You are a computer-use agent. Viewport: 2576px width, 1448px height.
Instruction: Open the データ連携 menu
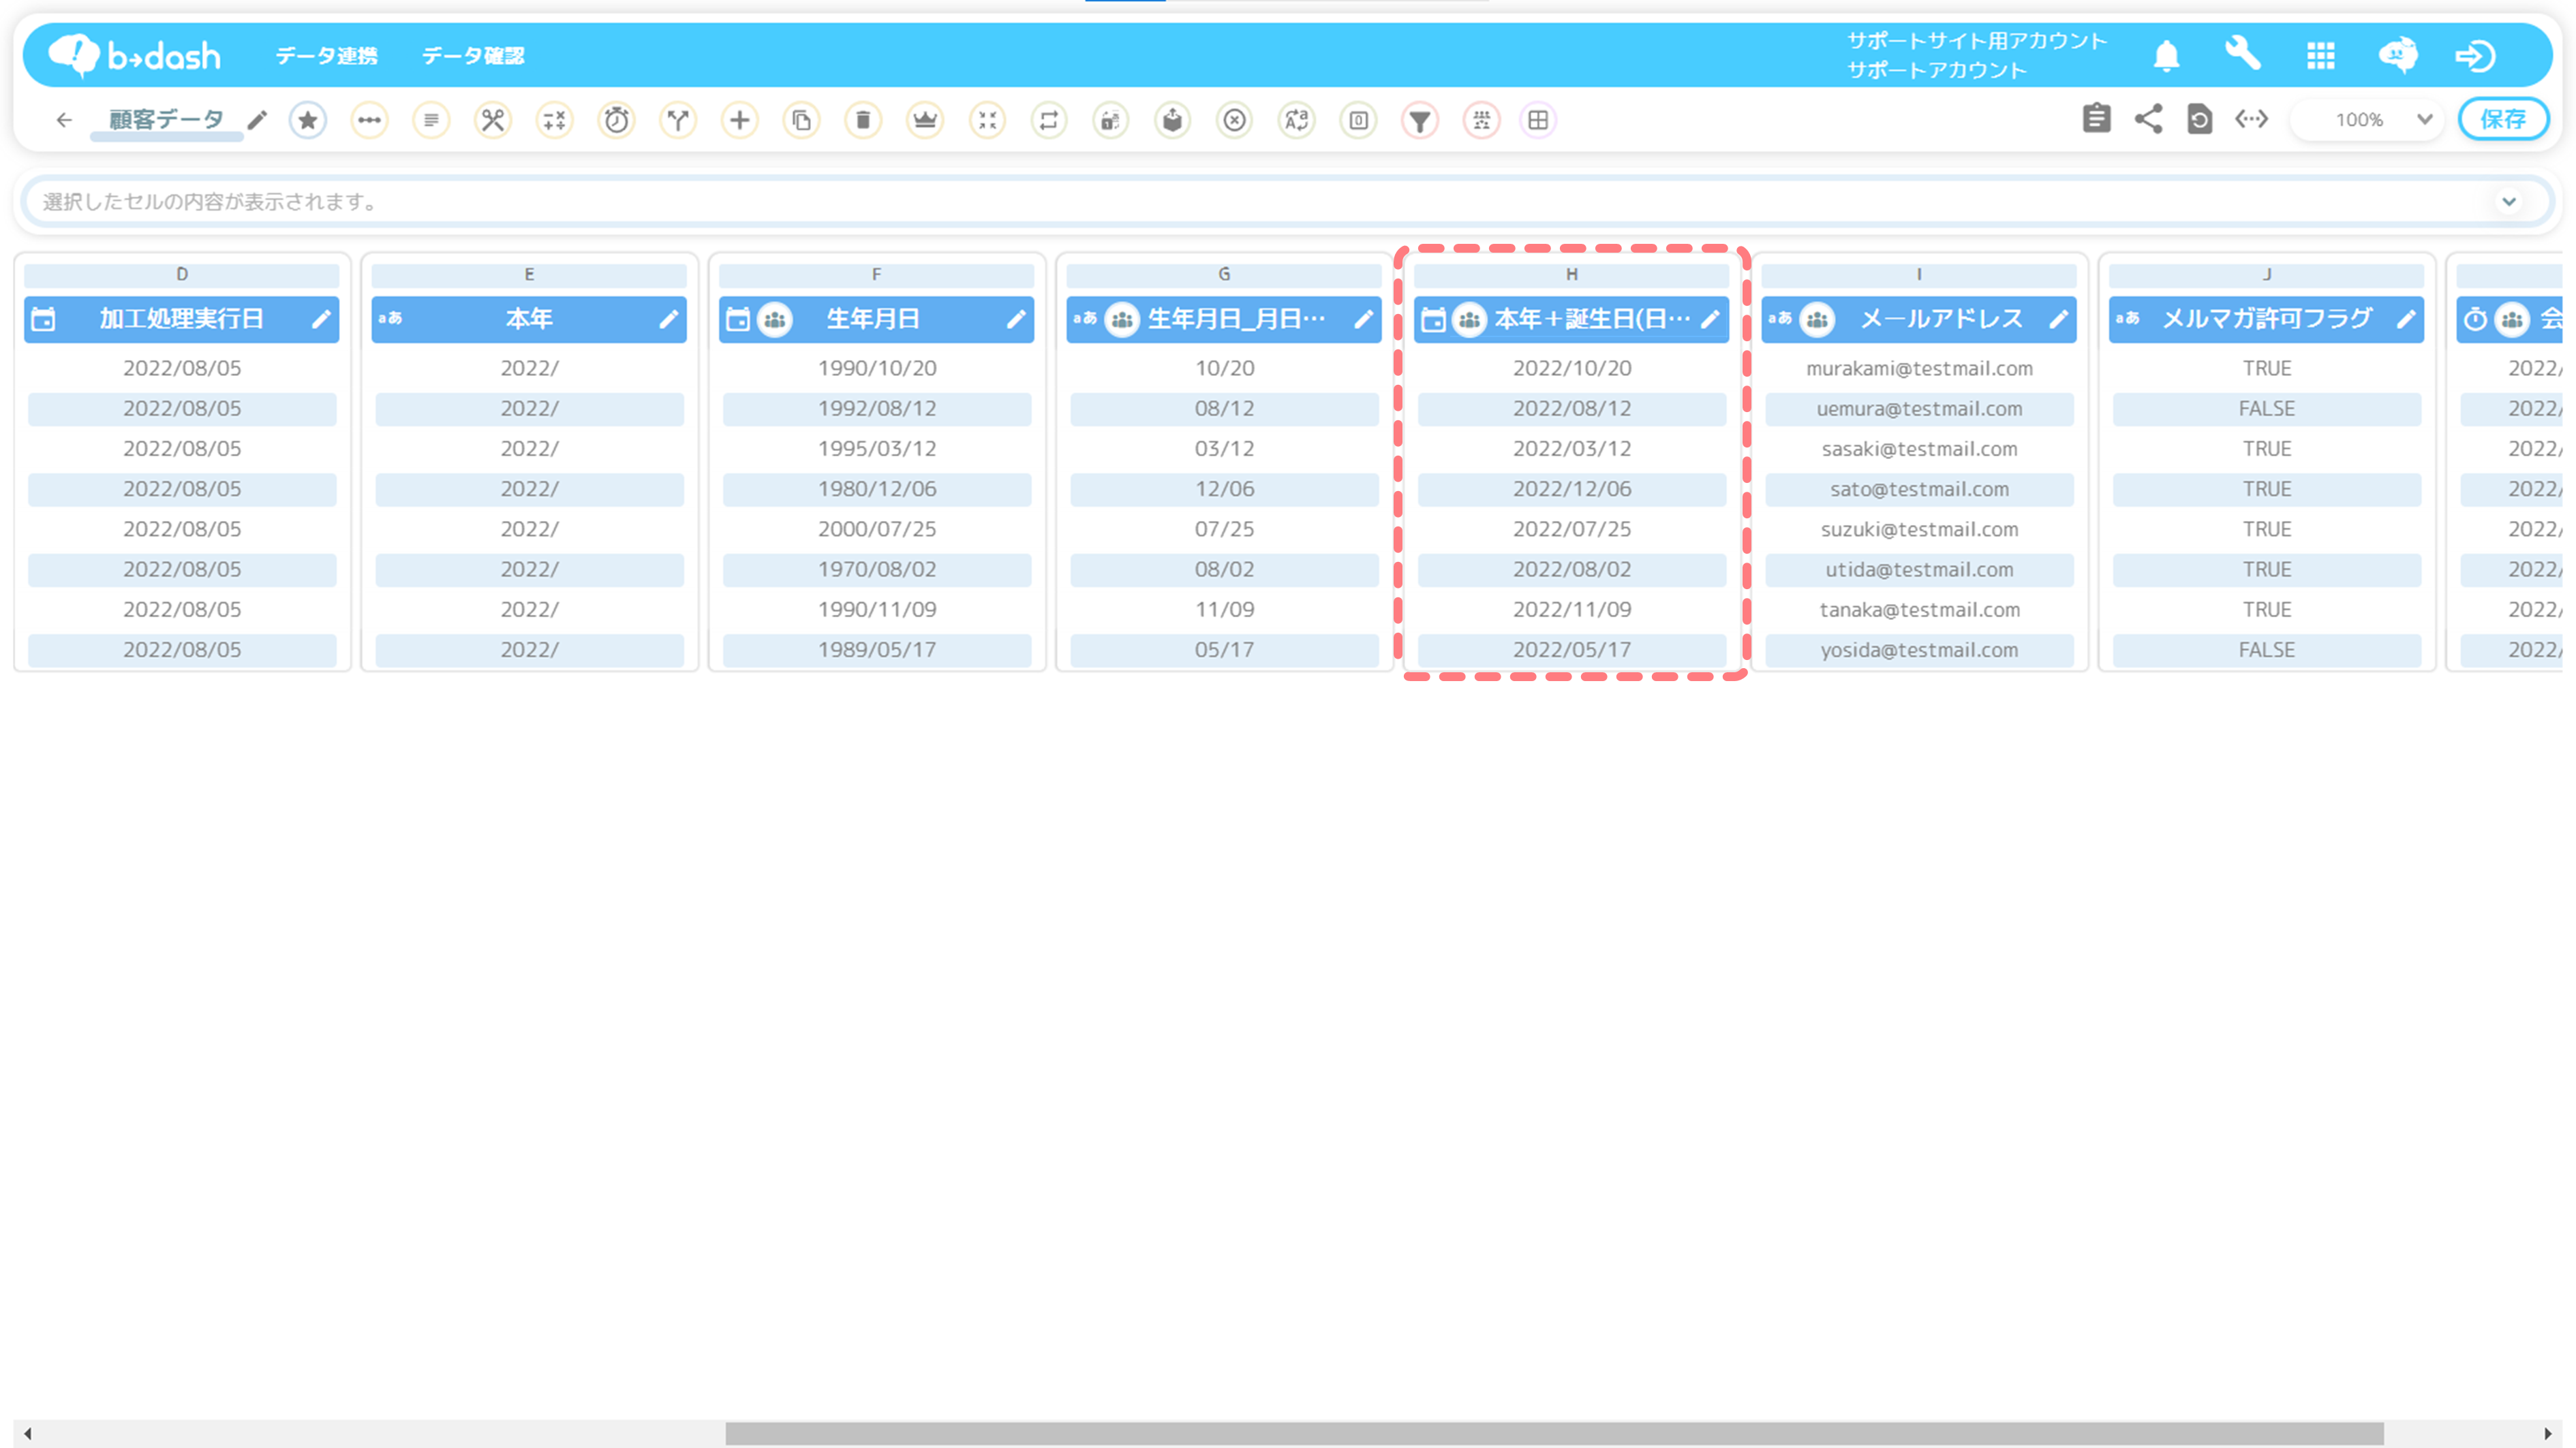[327, 56]
